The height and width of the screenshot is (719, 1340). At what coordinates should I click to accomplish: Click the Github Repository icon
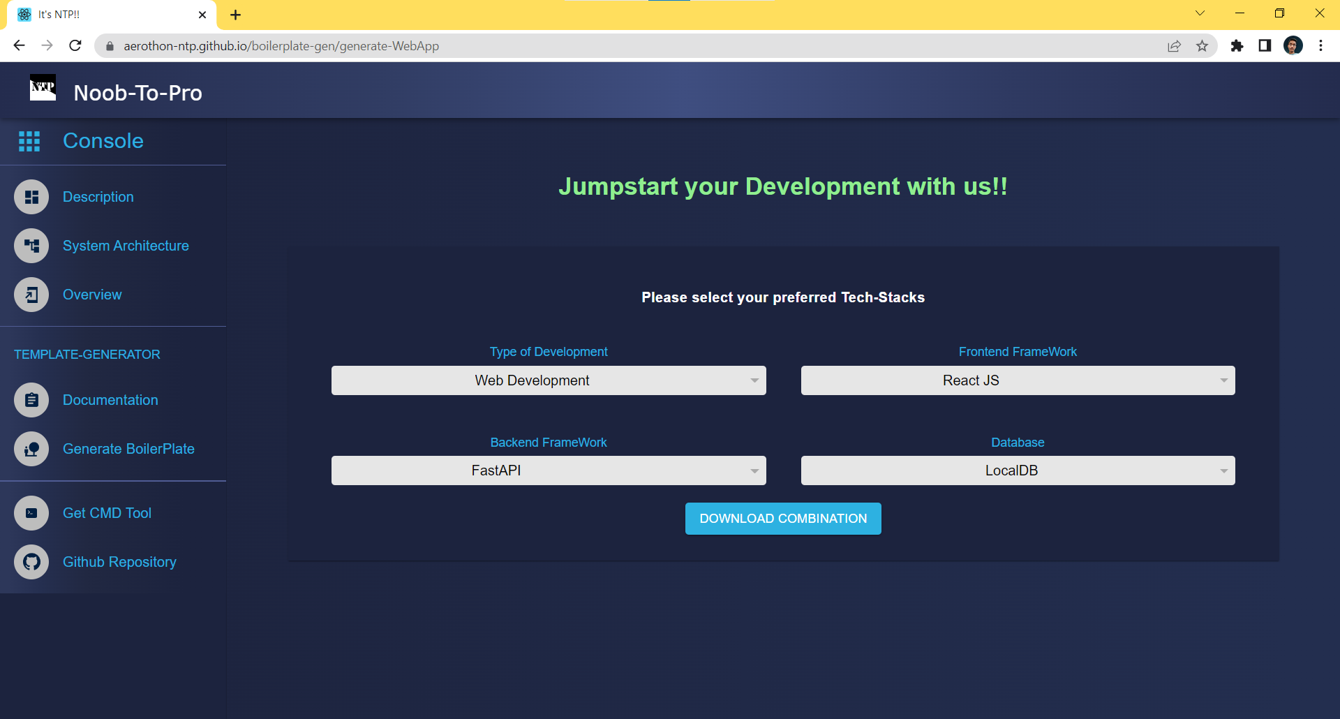click(31, 562)
